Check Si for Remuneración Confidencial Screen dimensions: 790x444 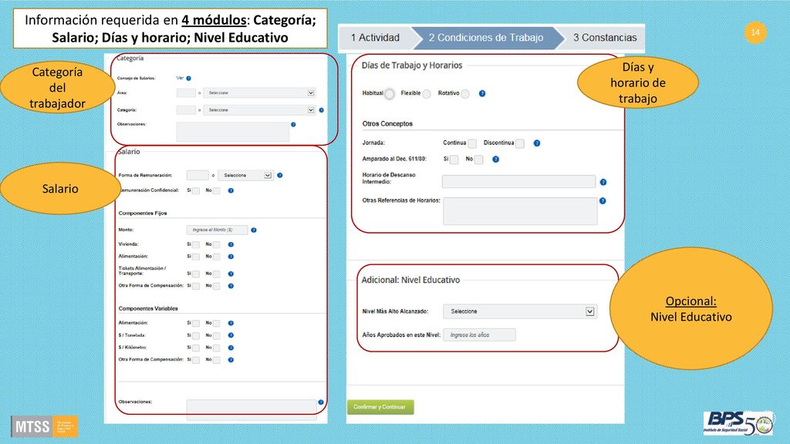coord(196,191)
